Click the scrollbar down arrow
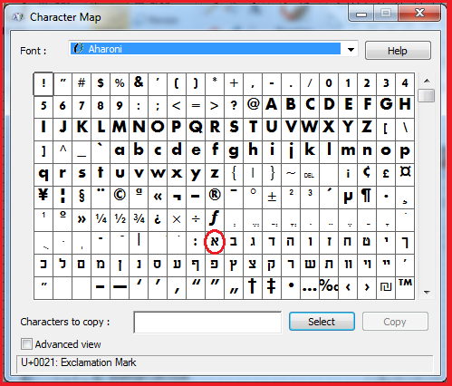The height and width of the screenshot is (386, 452). pyautogui.click(x=427, y=292)
